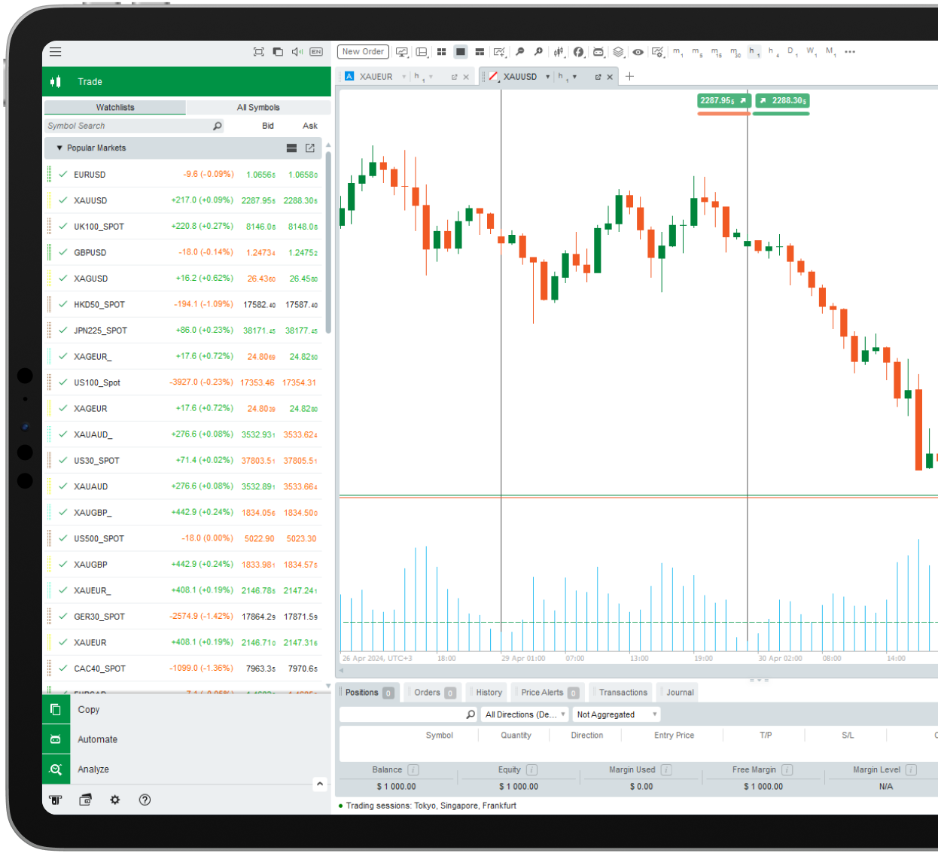The width and height of the screenshot is (938, 856).
Task: Collapse the Popular Markets watchlist
Action: pos(59,148)
